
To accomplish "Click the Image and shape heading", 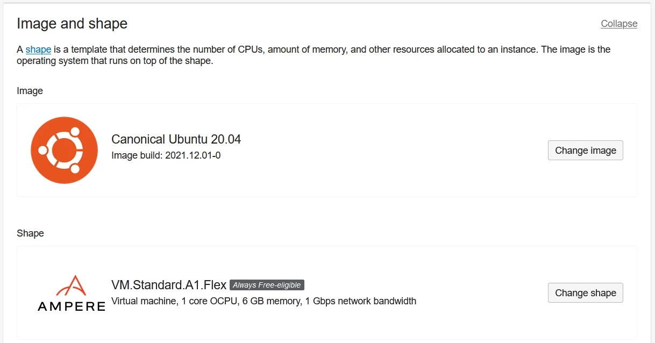I will click(x=72, y=24).
